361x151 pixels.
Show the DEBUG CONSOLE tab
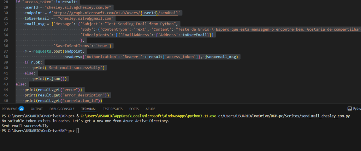pos(62,109)
